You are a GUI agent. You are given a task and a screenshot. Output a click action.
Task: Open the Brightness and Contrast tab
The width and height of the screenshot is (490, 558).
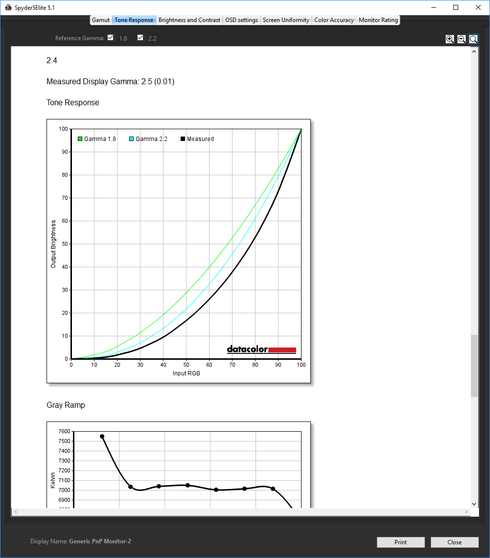pos(189,20)
